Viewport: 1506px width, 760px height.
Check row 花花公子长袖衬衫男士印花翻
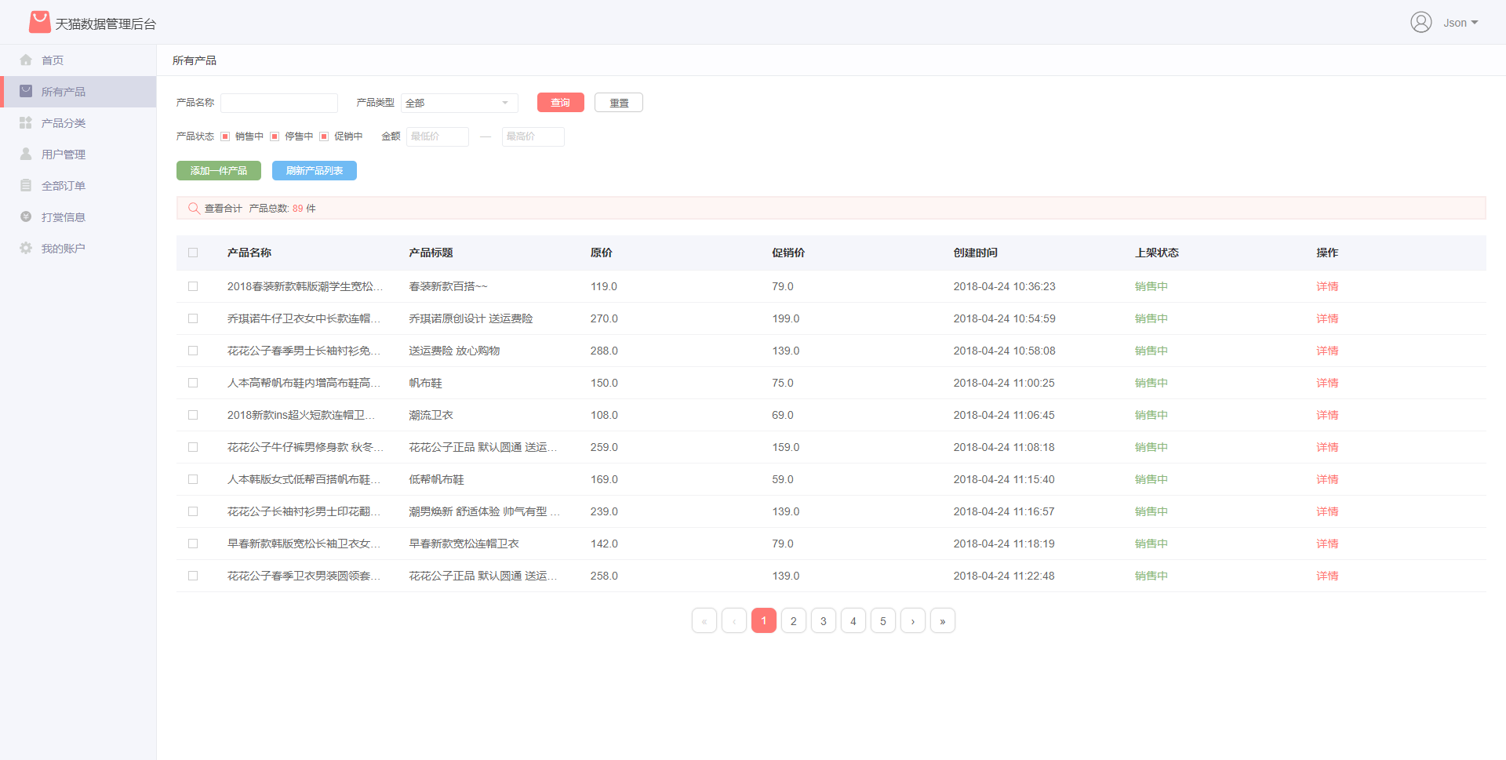pyautogui.click(x=193, y=511)
